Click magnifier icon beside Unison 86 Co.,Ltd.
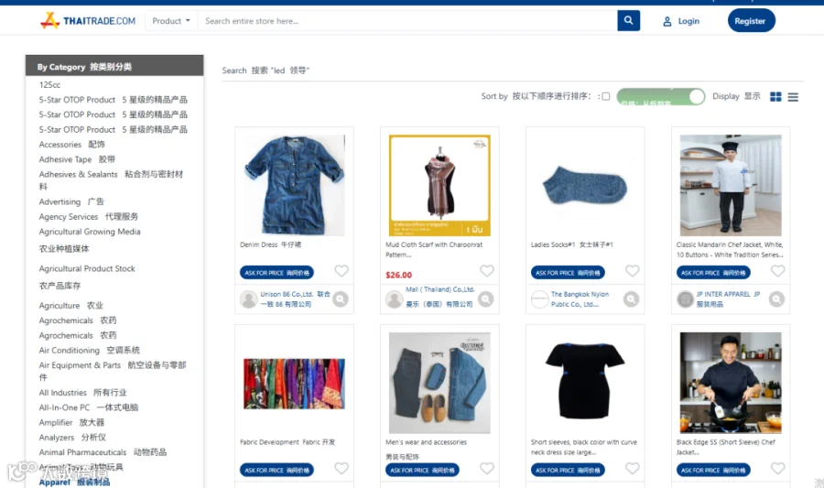This screenshot has width=824, height=488. [x=341, y=298]
